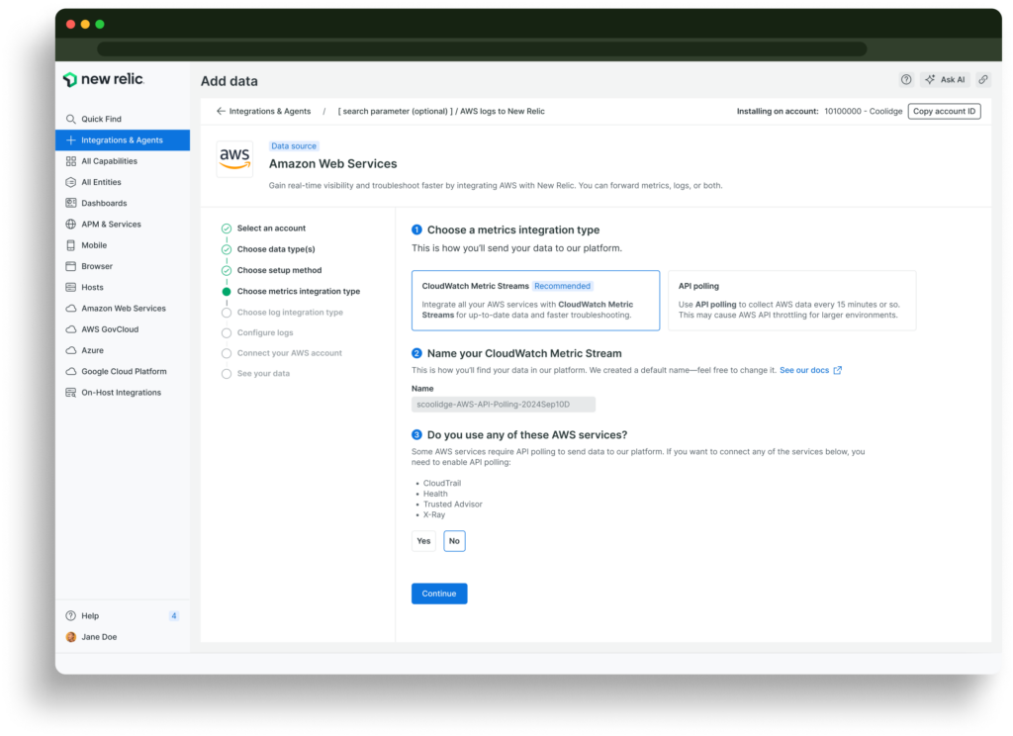1013x736 pixels.
Task: Click the X-Ray list entry
Action: click(x=434, y=515)
